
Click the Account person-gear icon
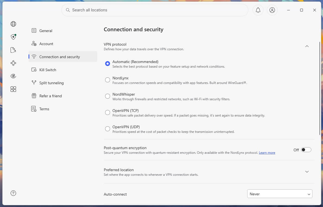click(34, 44)
